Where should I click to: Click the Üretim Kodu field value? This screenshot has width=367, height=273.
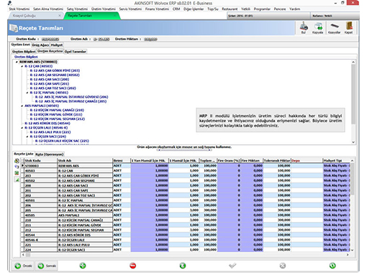[50, 39]
